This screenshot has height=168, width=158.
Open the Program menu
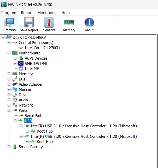pyautogui.click(x=9, y=13)
